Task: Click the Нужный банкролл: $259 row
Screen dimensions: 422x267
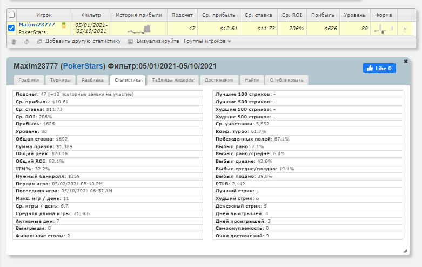Action: click(x=108, y=176)
